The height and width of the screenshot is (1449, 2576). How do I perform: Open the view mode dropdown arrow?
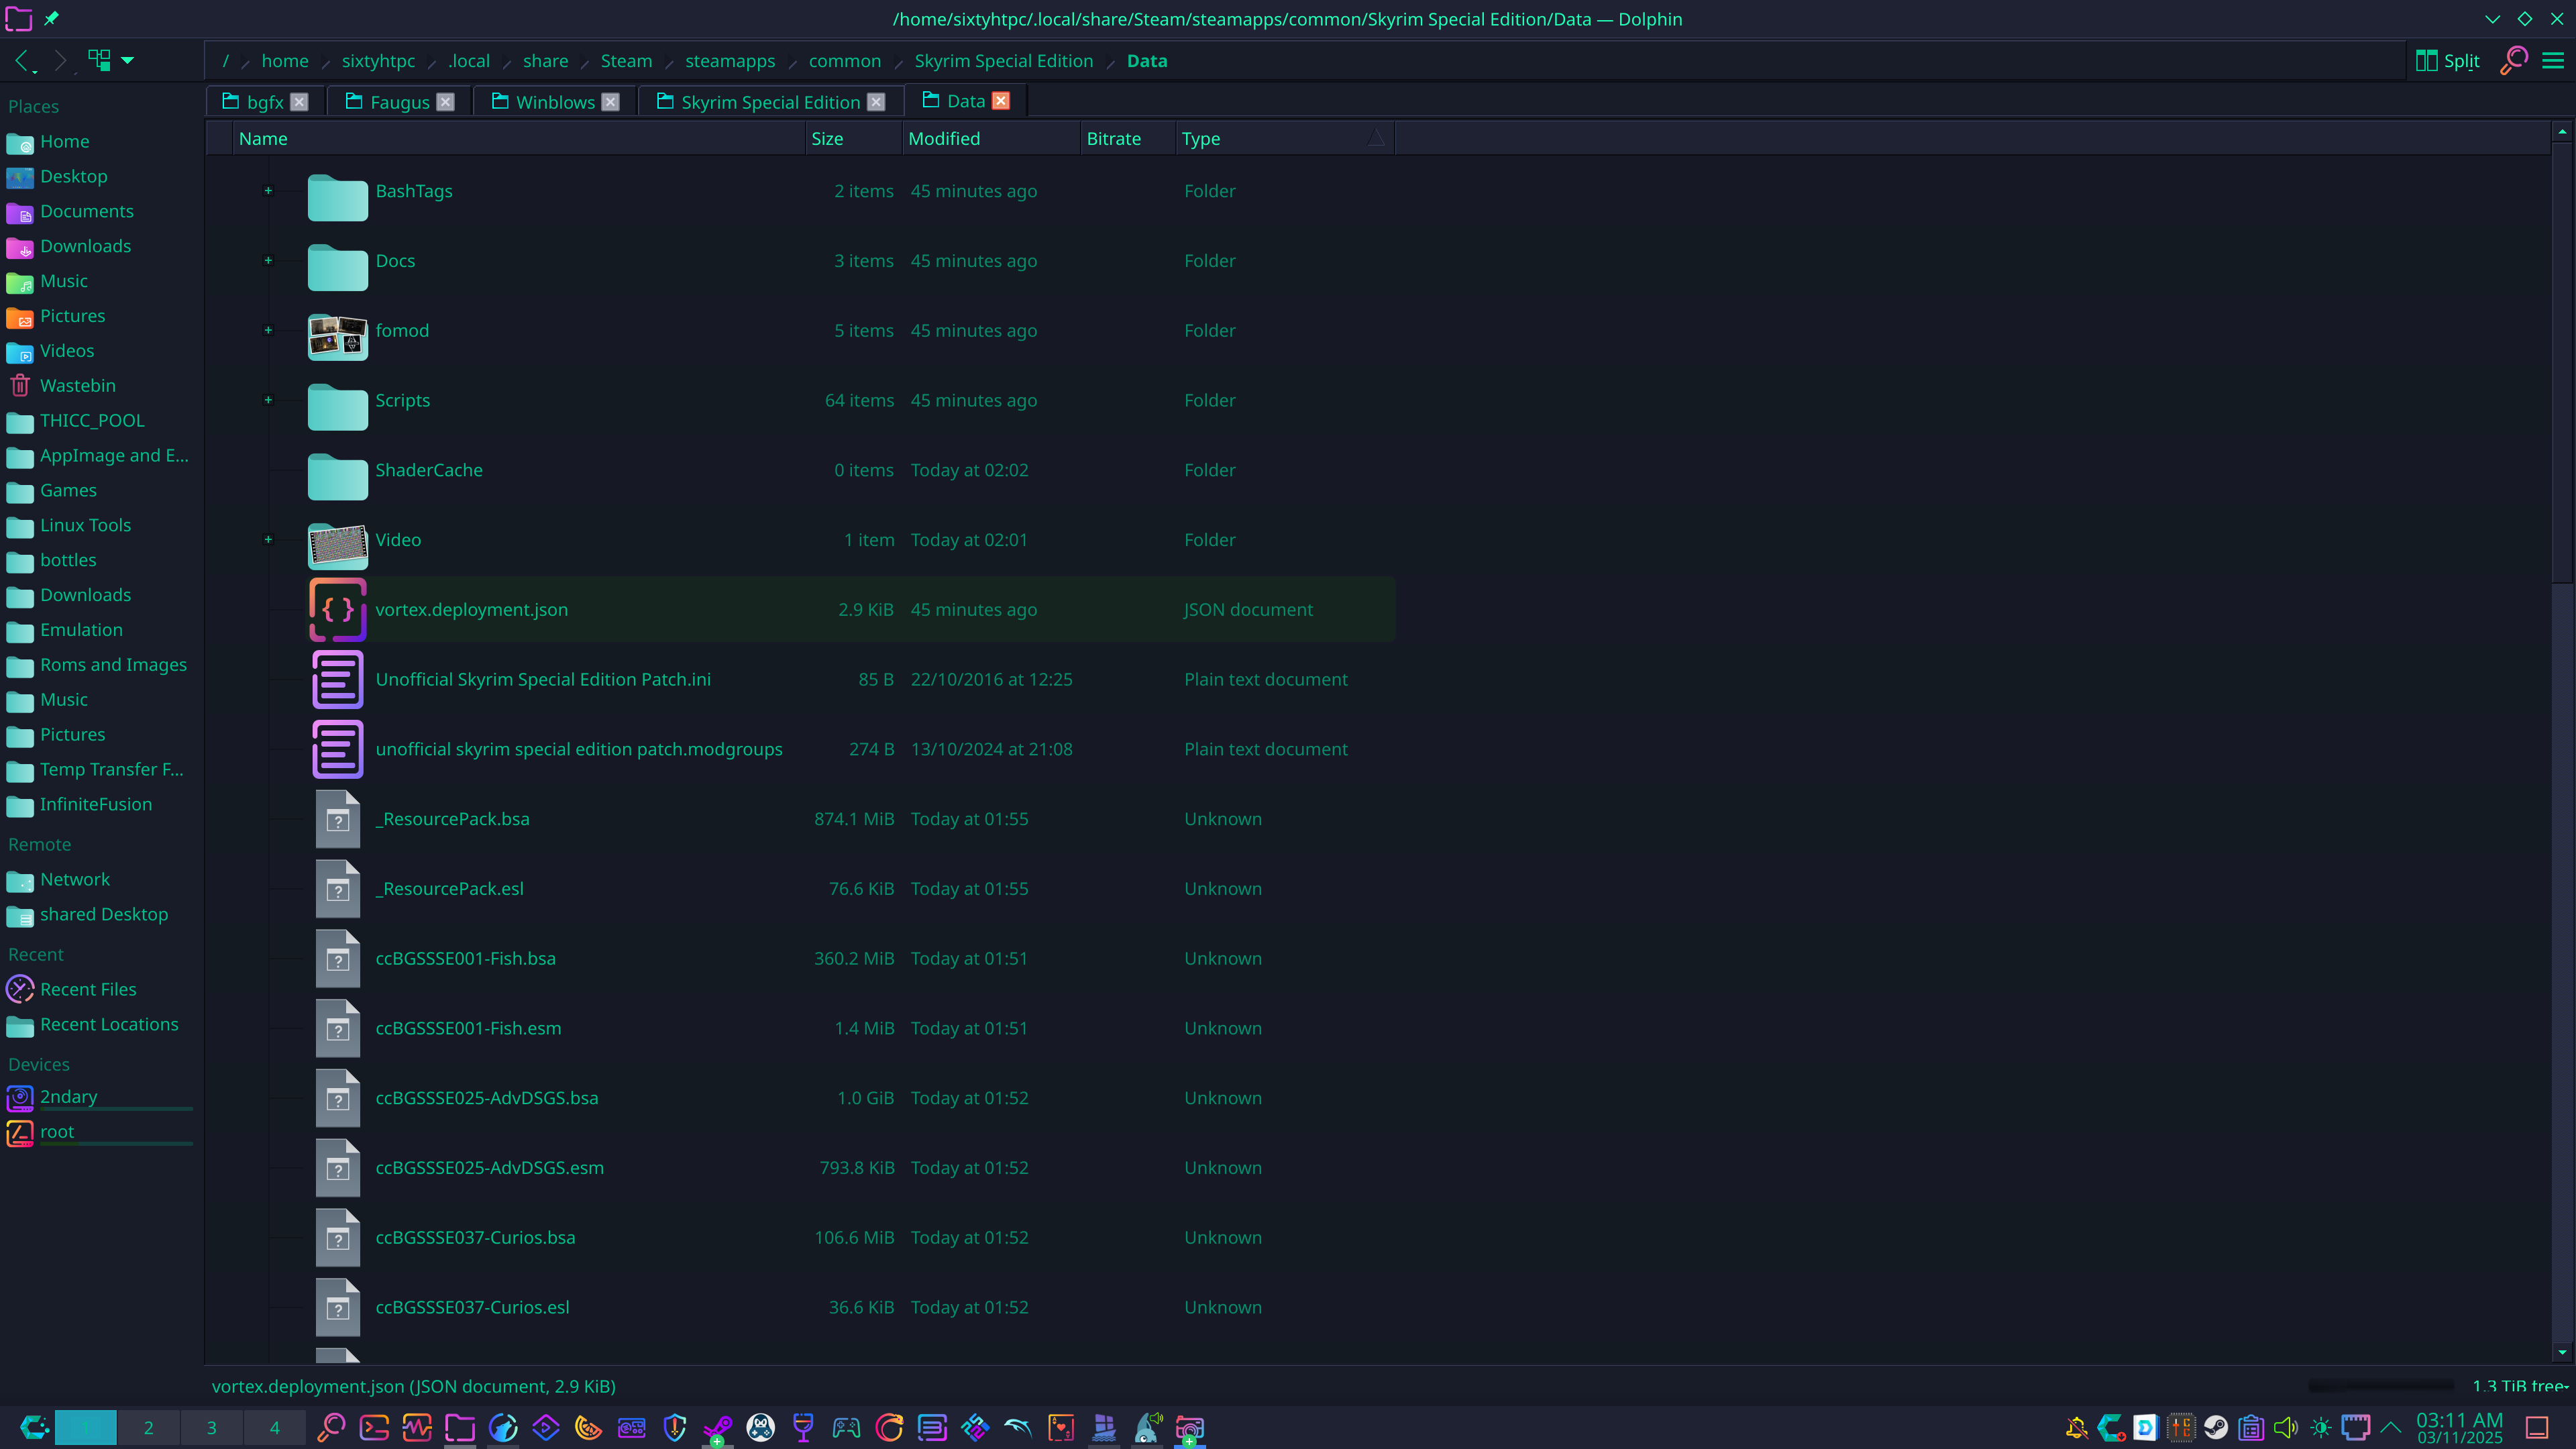(128, 61)
